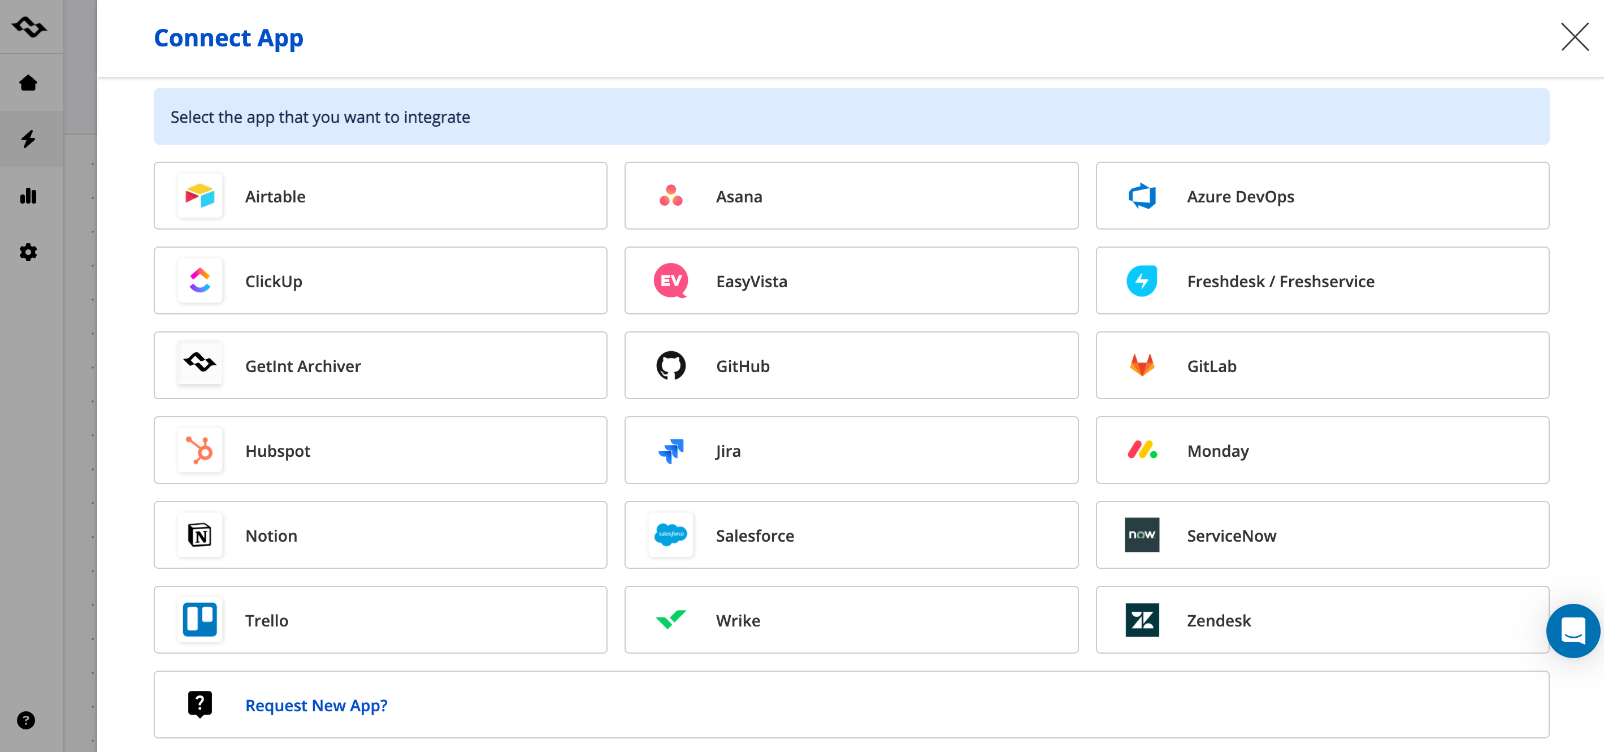Click the Azure DevOps logo icon

[1142, 196]
